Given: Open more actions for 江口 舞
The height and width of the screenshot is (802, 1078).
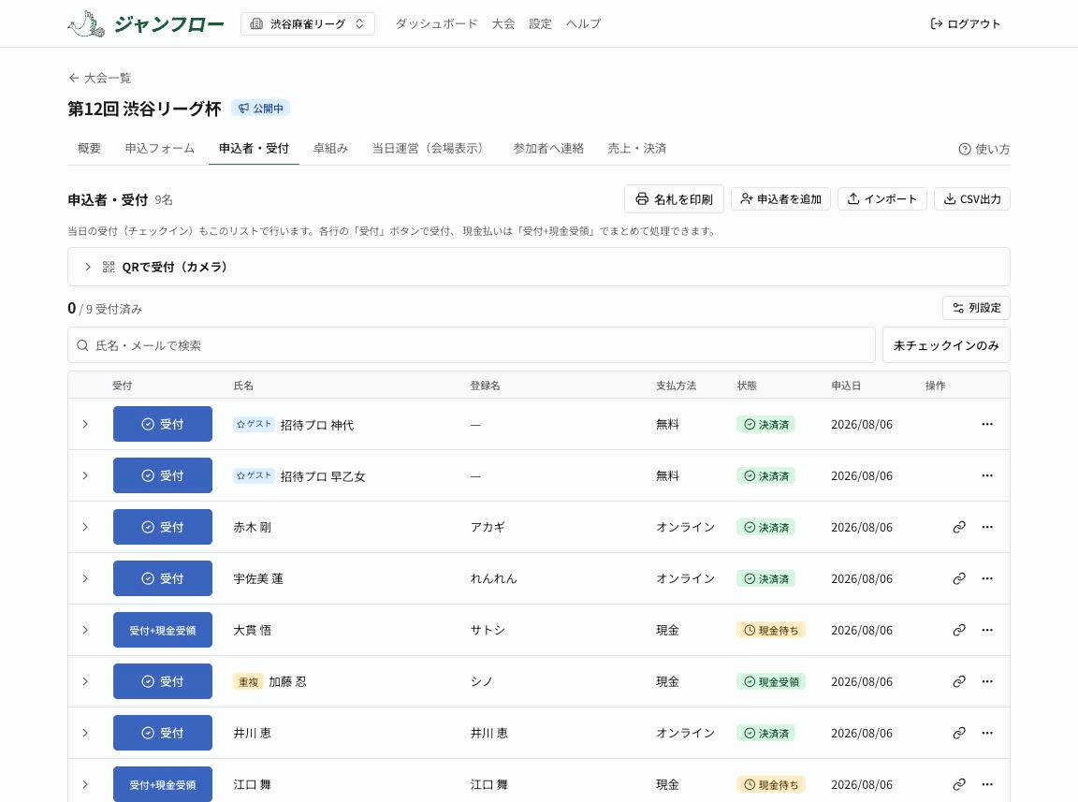Looking at the screenshot, I should [x=987, y=784].
